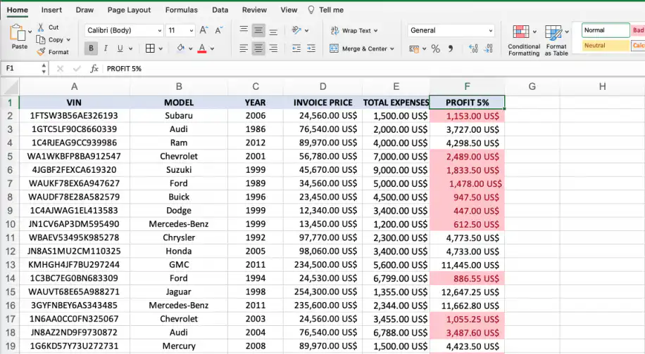Click the text orientation icon
The width and height of the screenshot is (645, 354).
click(296, 30)
